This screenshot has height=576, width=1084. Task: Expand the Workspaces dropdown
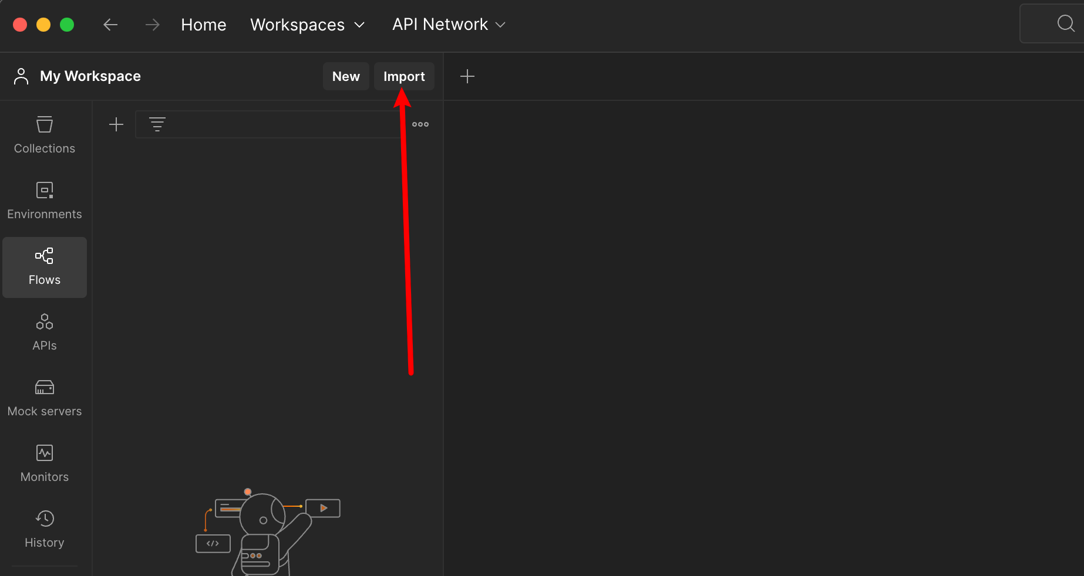(308, 24)
